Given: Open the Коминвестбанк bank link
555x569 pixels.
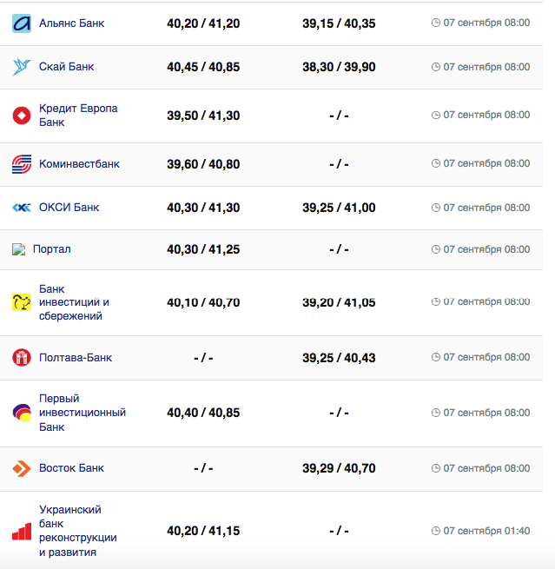Looking at the screenshot, I should point(79,164).
